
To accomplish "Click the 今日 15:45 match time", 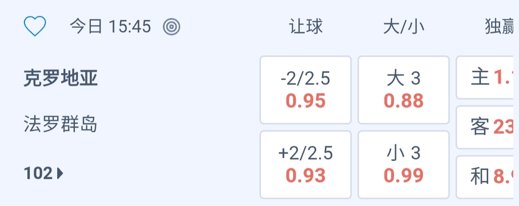I will (111, 27).
